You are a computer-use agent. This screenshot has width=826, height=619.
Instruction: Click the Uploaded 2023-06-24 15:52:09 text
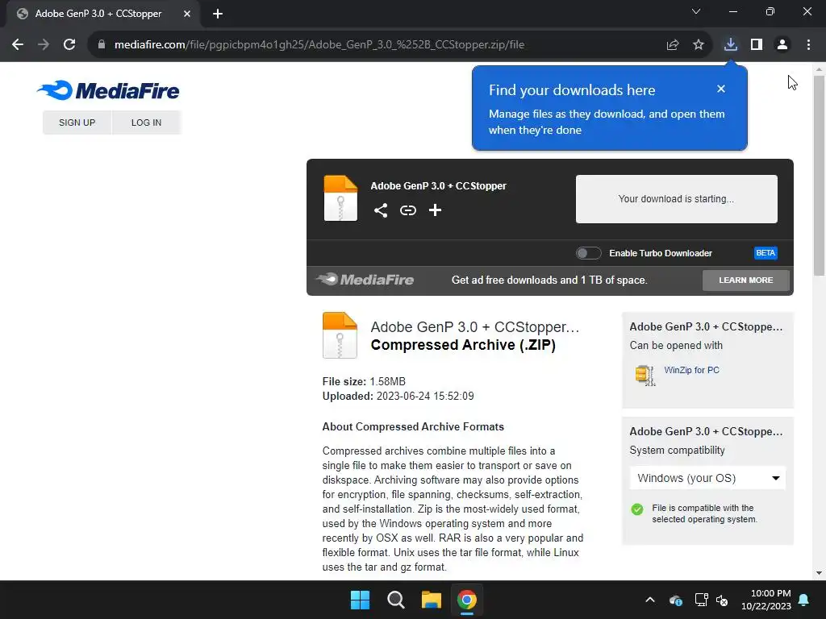tap(398, 396)
